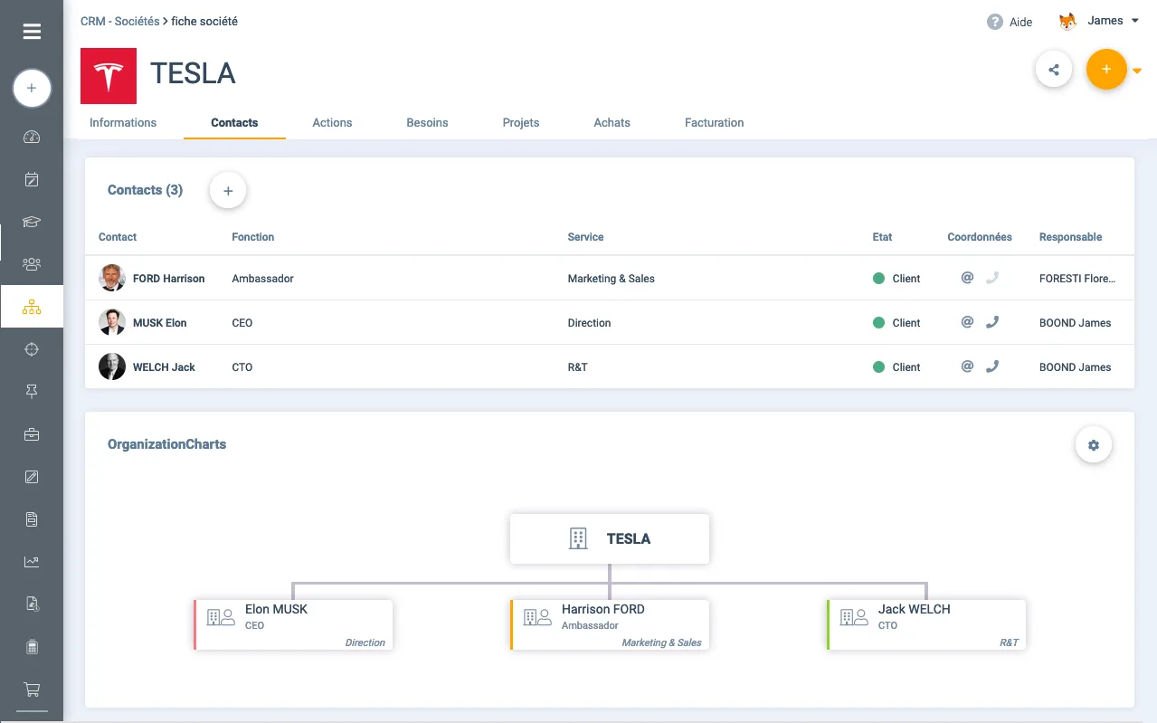Click Jack Welch's avatar photo
1157x723 pixels.
coord(112,366)
